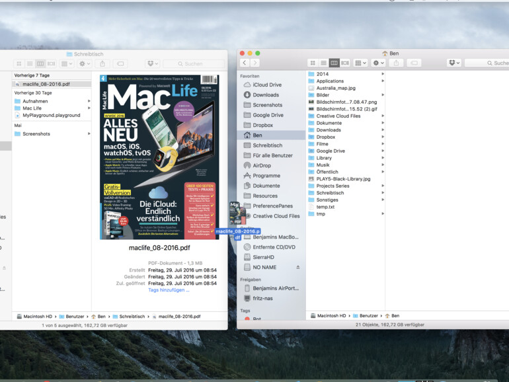
Task: Select Mac Life folder in Schreibtisch window
Action: pyautogui.click(x=32, y=108)
